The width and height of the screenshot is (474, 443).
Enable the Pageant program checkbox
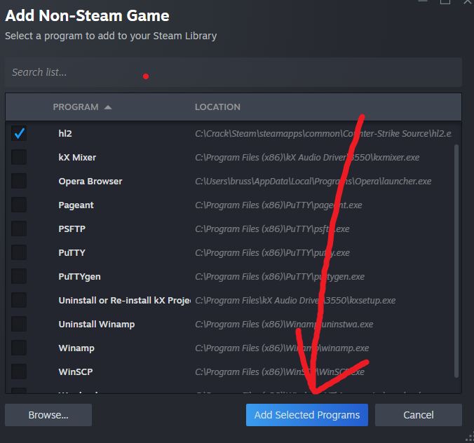pyautogui.click(x=19, y=205)
